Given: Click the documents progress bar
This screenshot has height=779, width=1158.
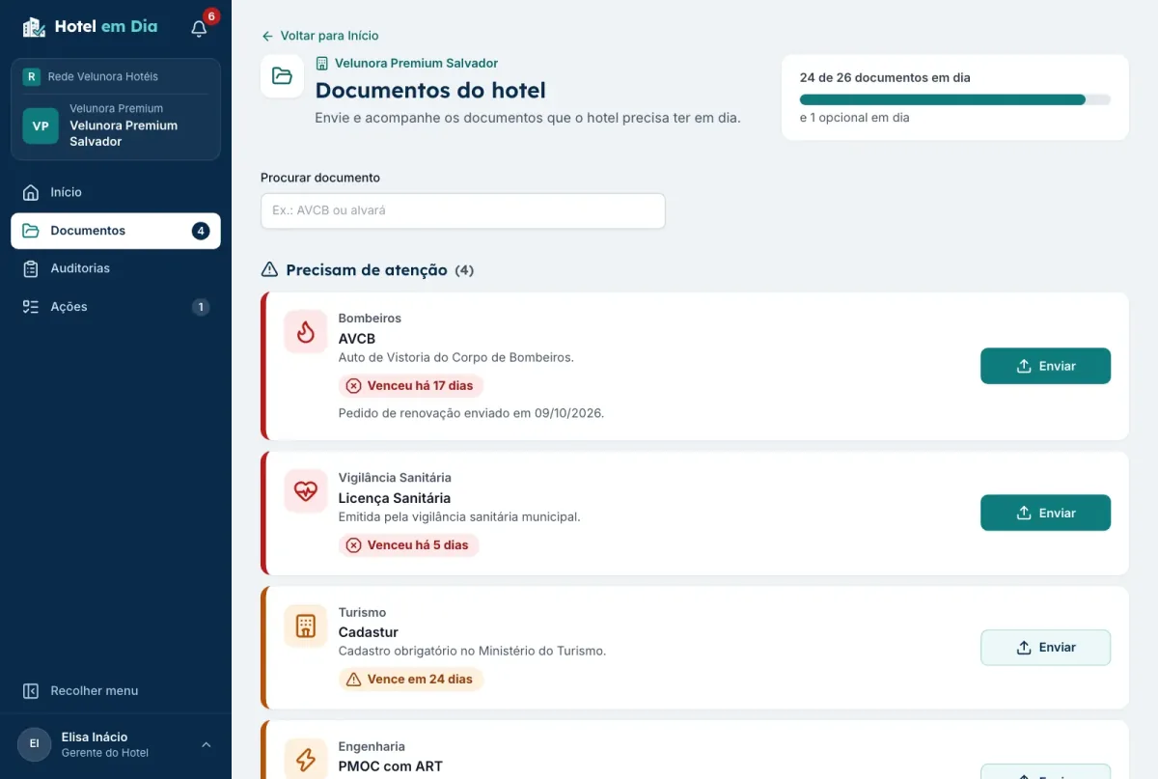Looking at the screenshot, I should tap(955, 99).
